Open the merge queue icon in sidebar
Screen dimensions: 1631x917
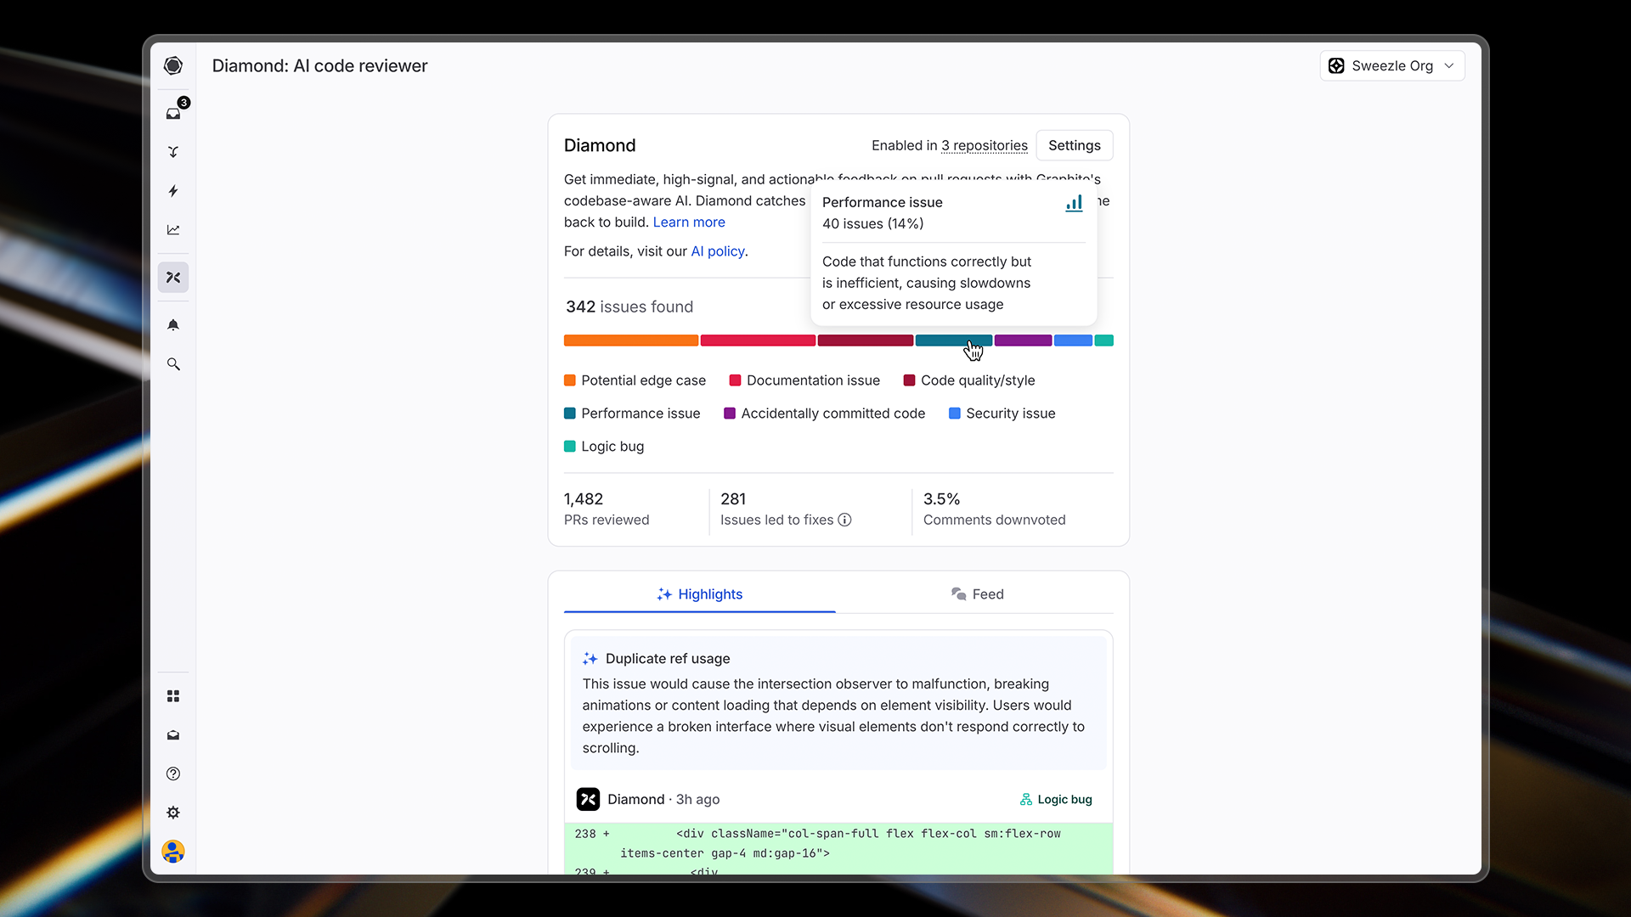[x=173, y=152]
